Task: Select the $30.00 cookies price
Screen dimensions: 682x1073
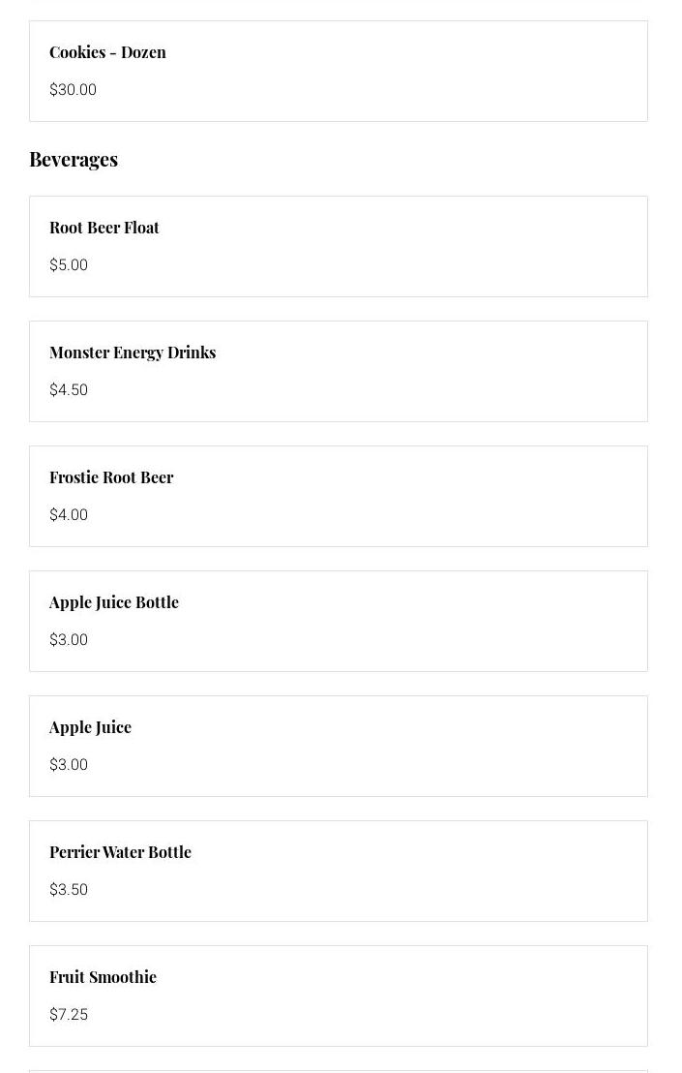Action: [73, 90]
